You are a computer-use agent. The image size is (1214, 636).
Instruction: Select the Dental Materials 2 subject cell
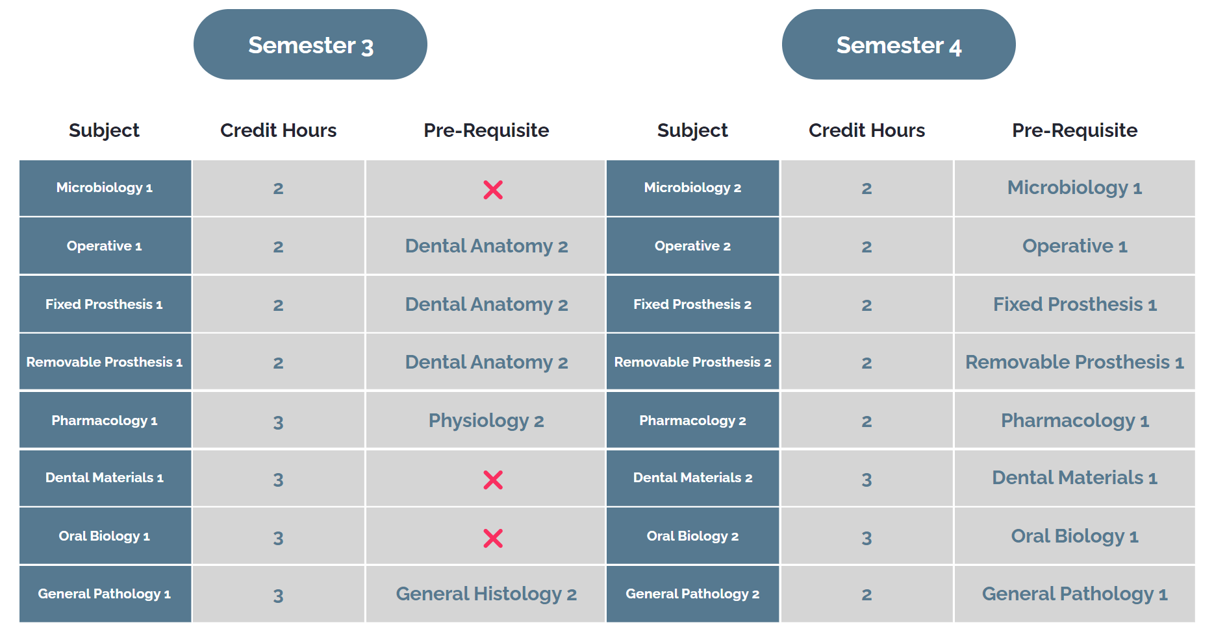pyautogui.click(x=692, y=478)
